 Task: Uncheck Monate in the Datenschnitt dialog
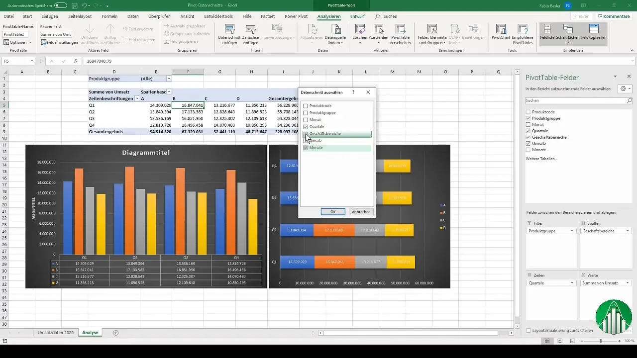tap(306, 148)
